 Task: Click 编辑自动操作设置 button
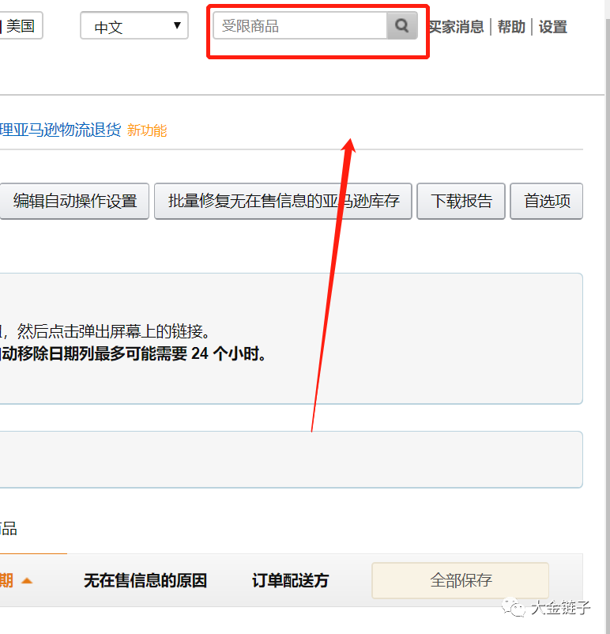pos(74,201)
